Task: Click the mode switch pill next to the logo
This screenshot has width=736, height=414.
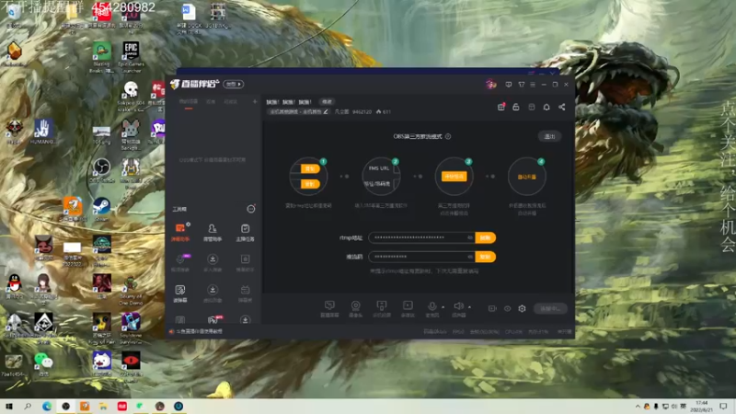Action: click(234, 84)
